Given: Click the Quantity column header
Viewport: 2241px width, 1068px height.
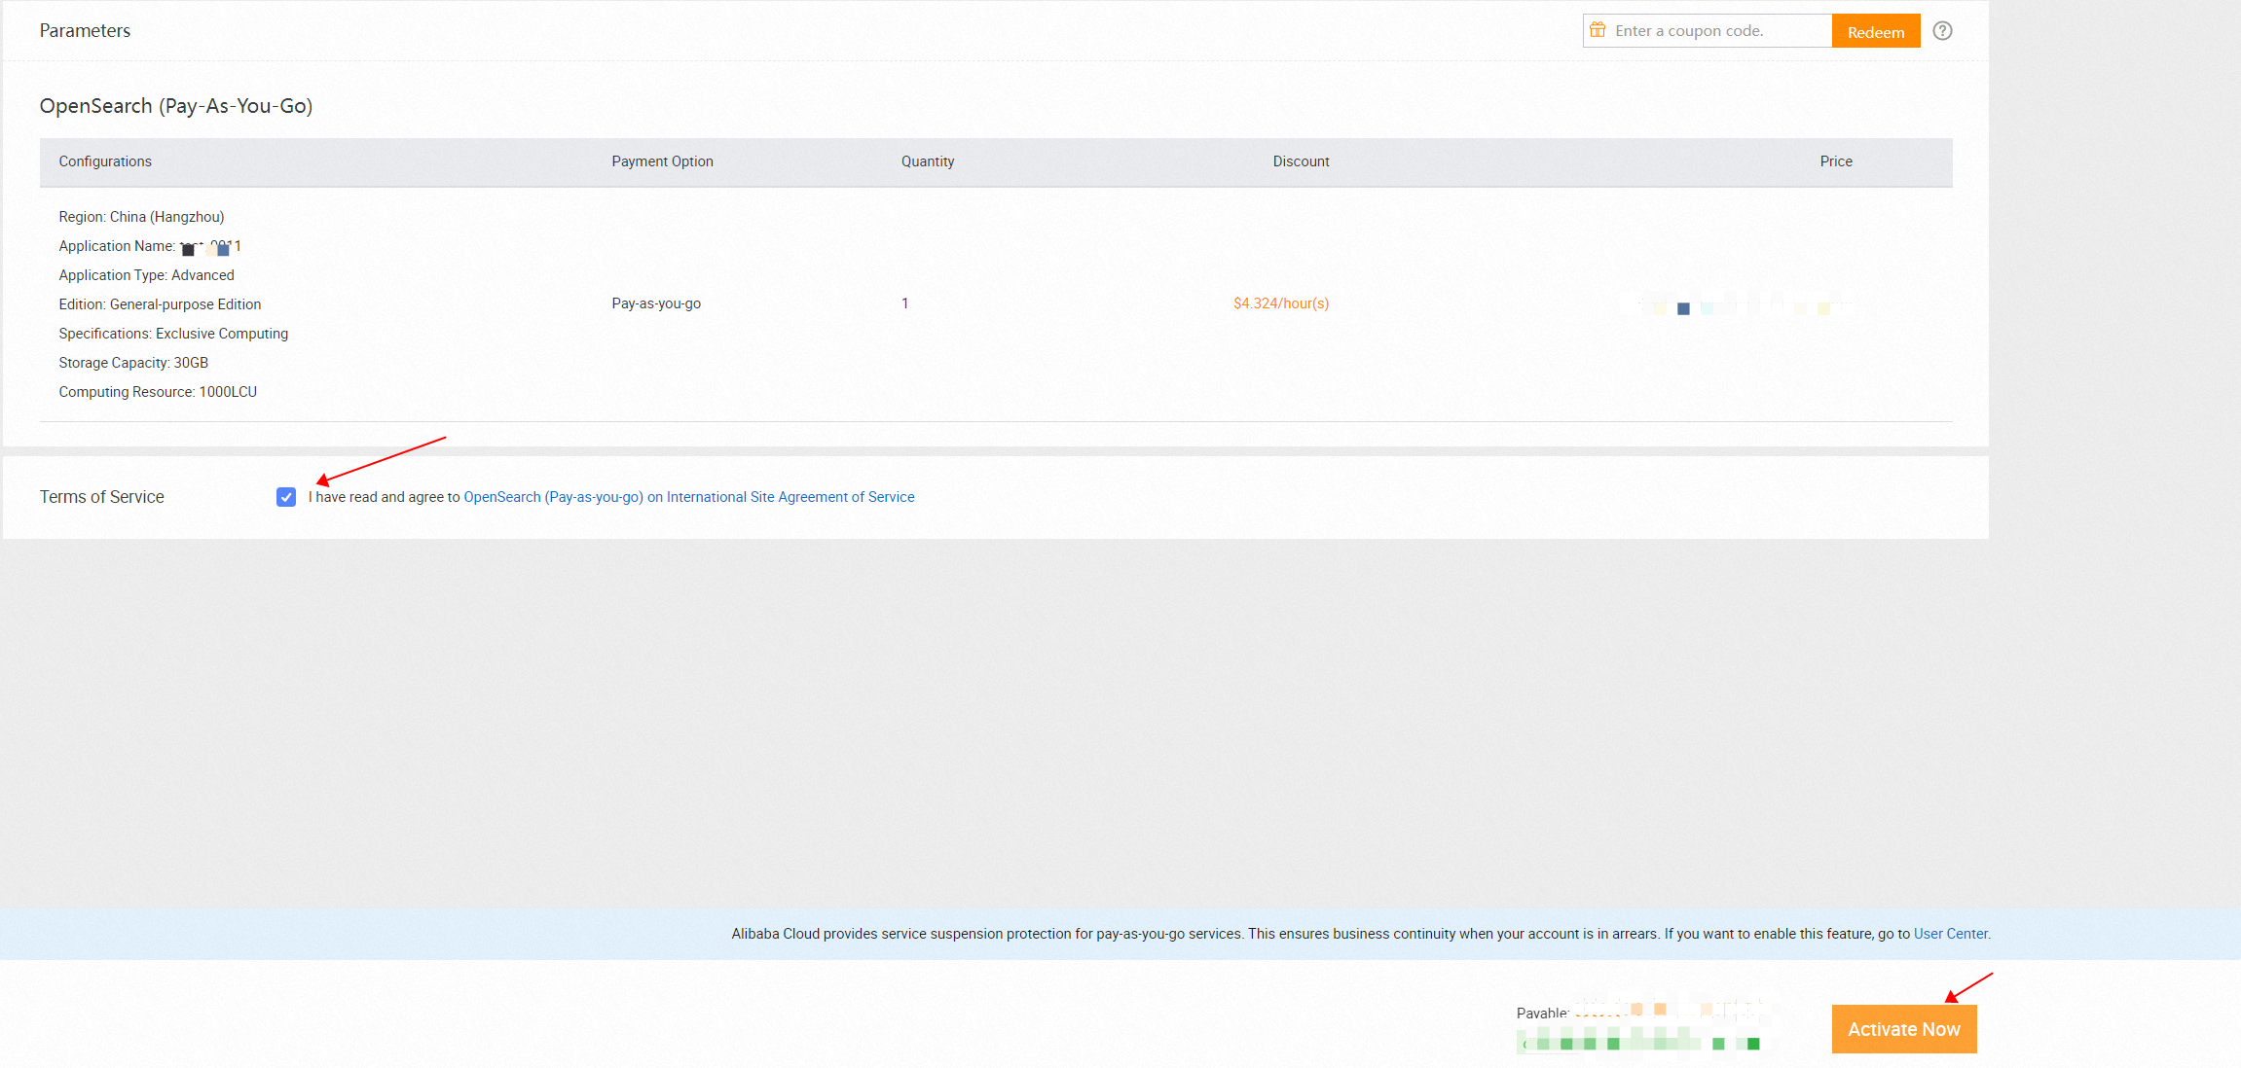Looking at the screenshot, I should pos(927,161).
